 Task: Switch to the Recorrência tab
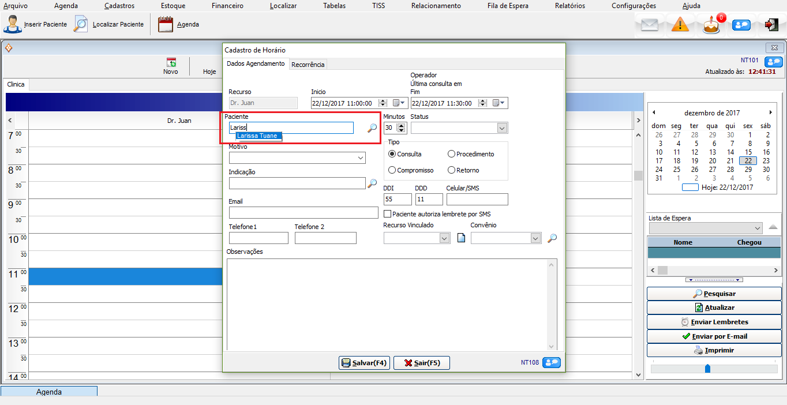pos(308,65)
